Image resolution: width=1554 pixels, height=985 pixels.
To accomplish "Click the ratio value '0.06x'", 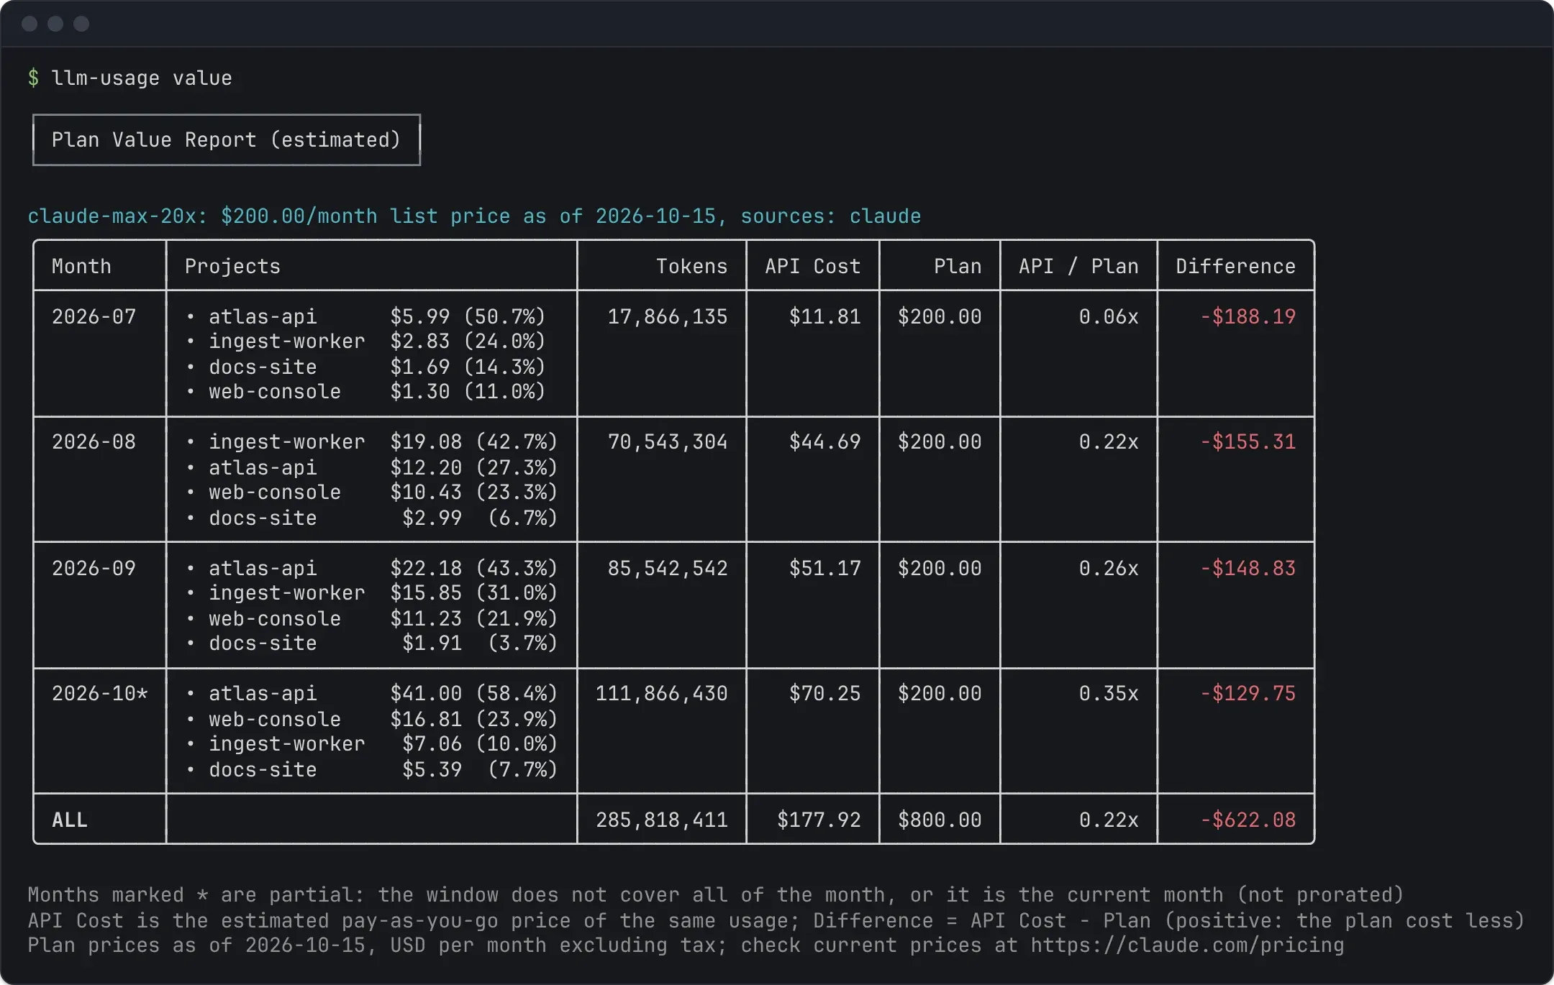I will (x=1109, y=316).
